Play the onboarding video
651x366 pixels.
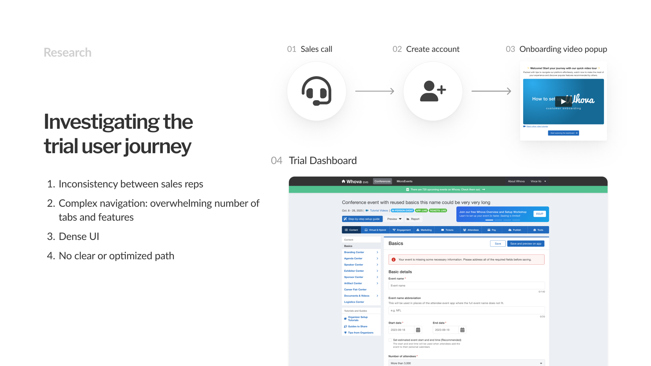coord(563,101)
